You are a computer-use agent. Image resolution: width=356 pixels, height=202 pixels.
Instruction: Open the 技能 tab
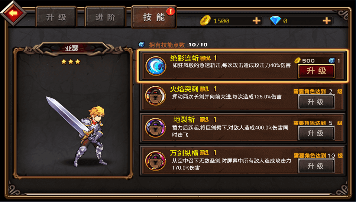[x=154, y=17]
